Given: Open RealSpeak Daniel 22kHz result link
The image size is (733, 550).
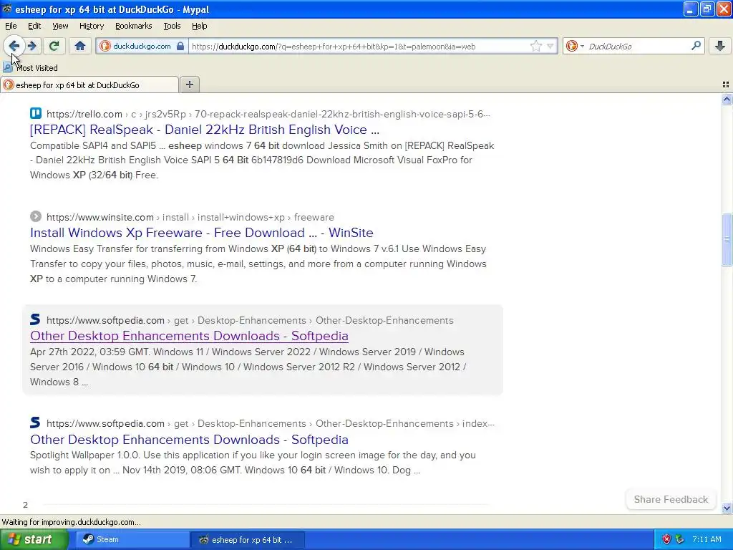Looking at the screenshot, I should (x=204, y=130).
